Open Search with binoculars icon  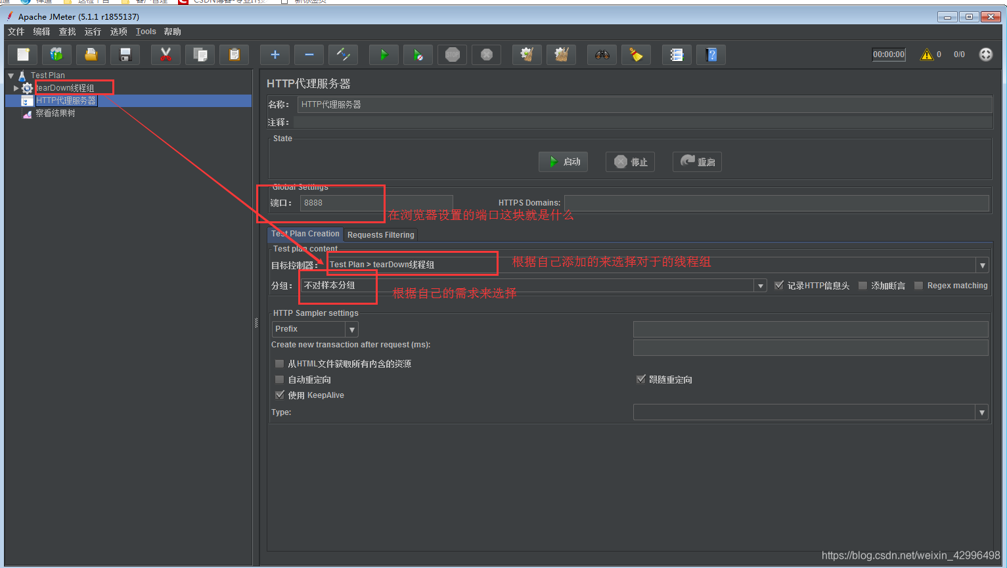pyautogui.click(x=602, y=55)
